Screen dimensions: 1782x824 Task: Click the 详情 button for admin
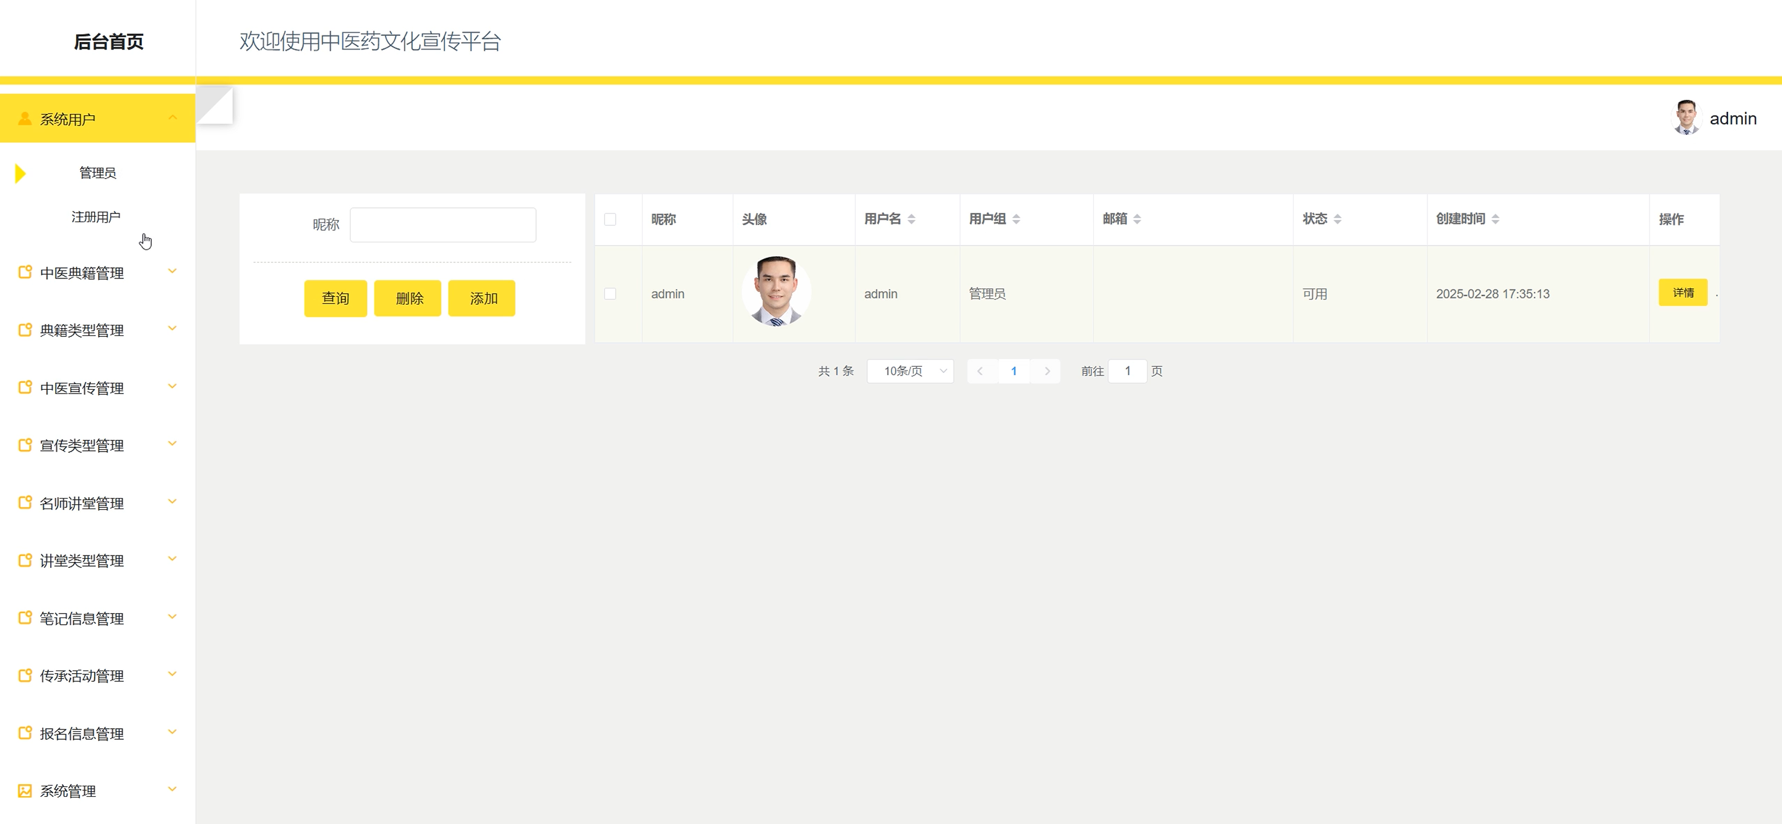pyautogui.click(x=1682, y=293)
